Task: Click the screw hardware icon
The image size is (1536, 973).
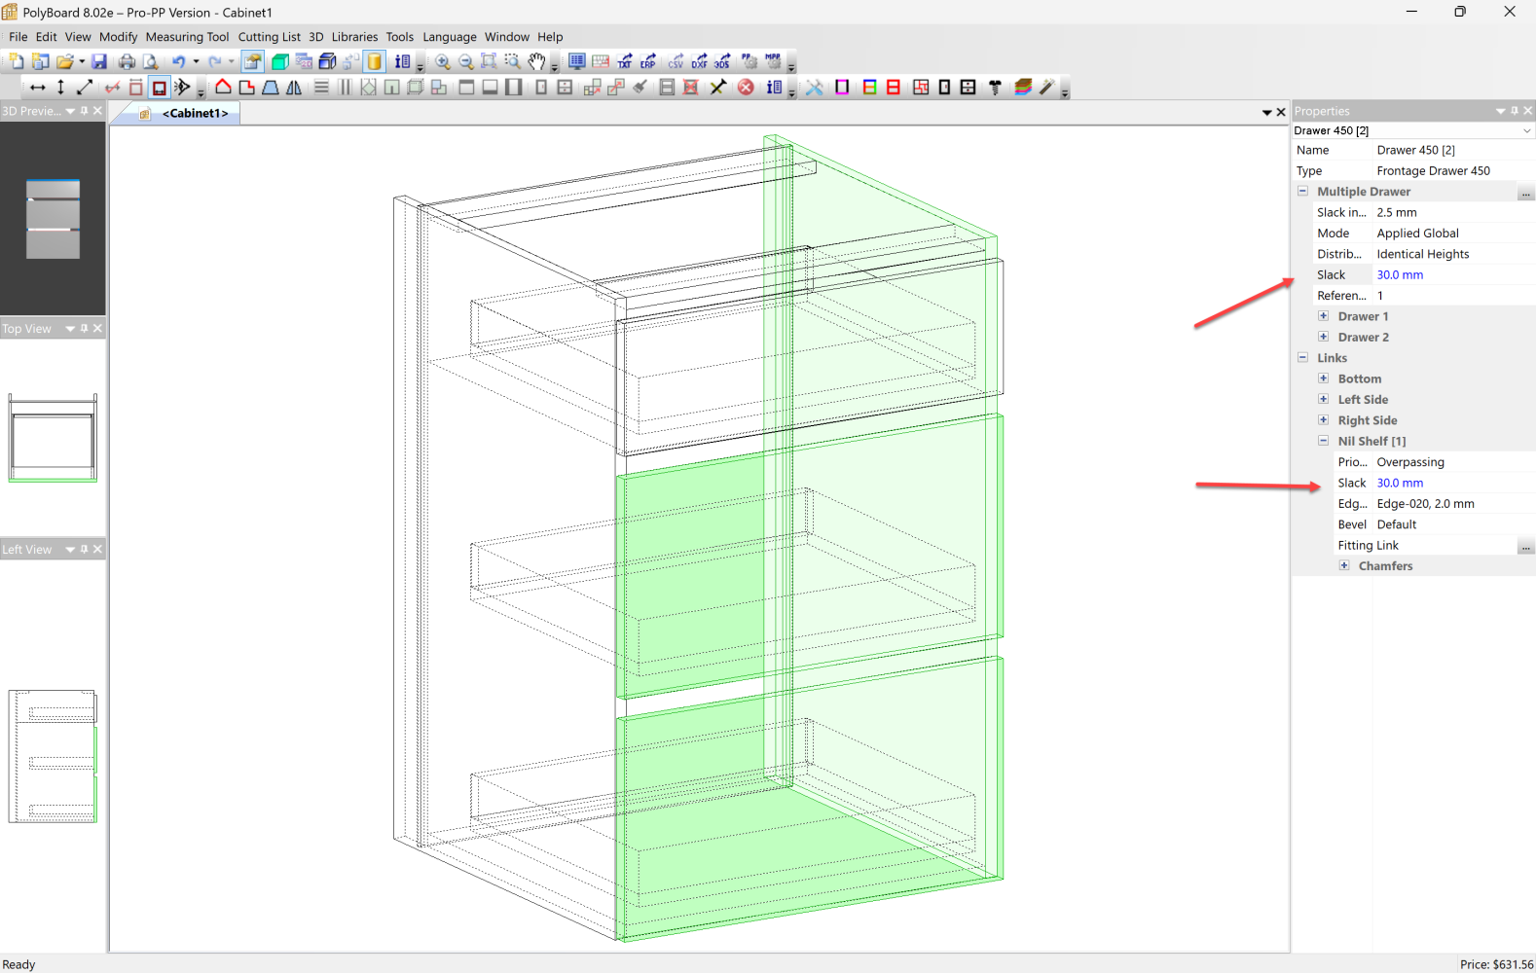Action: pos(995,88)
